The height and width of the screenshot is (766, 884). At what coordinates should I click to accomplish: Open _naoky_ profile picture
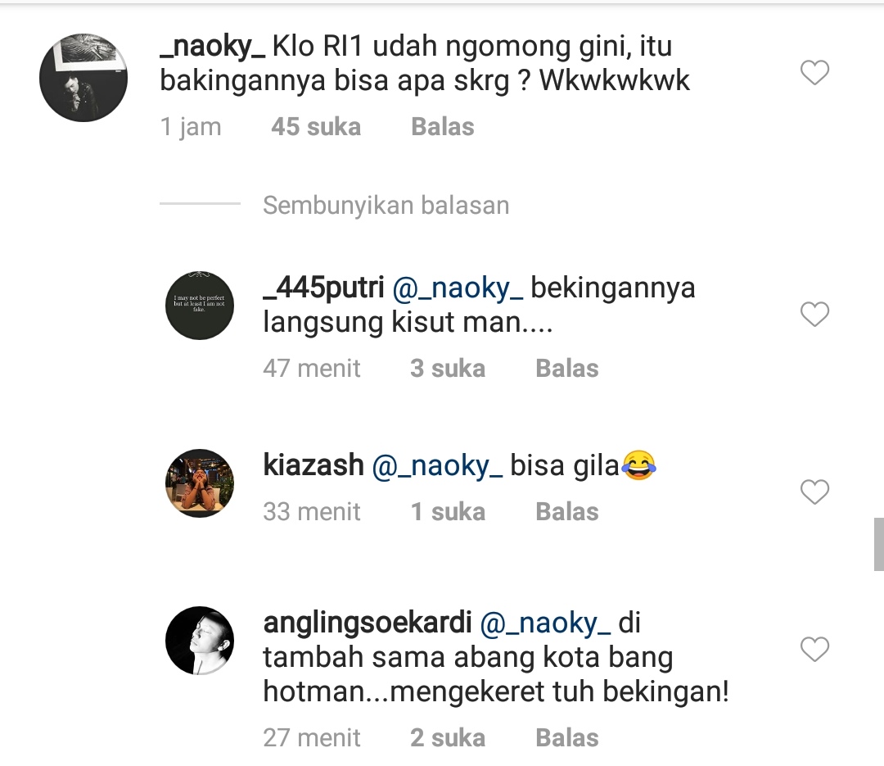pos(83,77)
